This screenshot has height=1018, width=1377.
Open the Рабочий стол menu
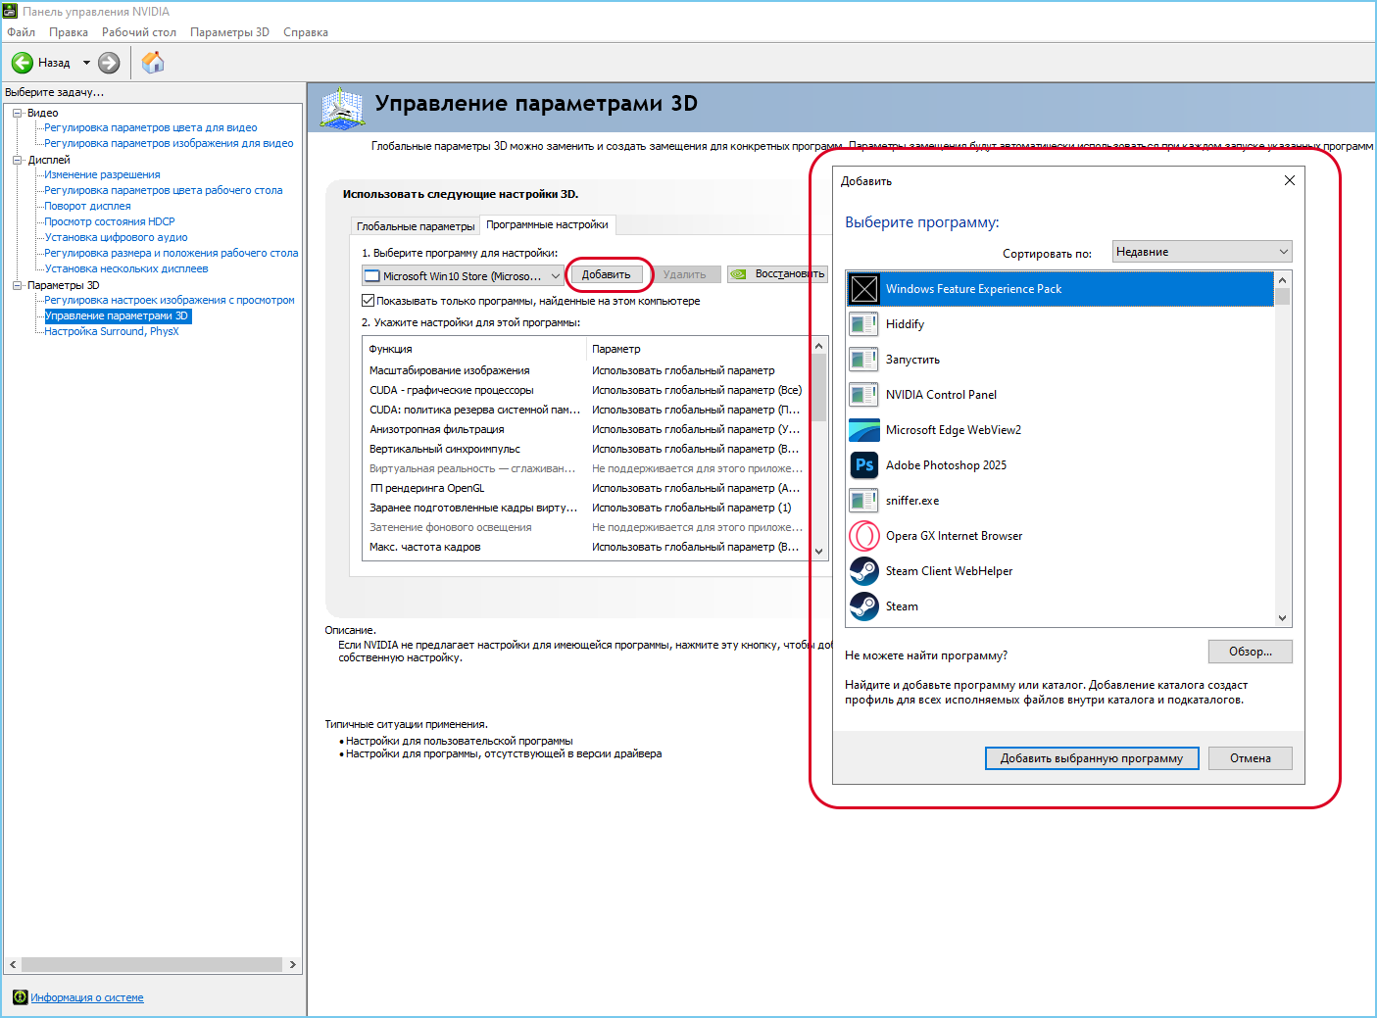tap(139, 32)
